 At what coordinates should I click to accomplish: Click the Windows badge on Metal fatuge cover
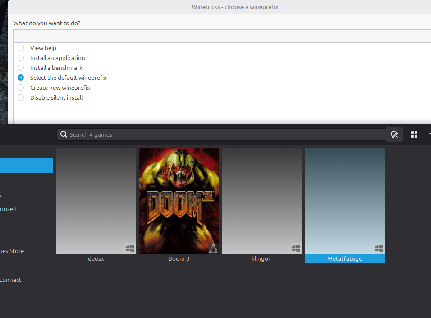click(x=379, y=248)
